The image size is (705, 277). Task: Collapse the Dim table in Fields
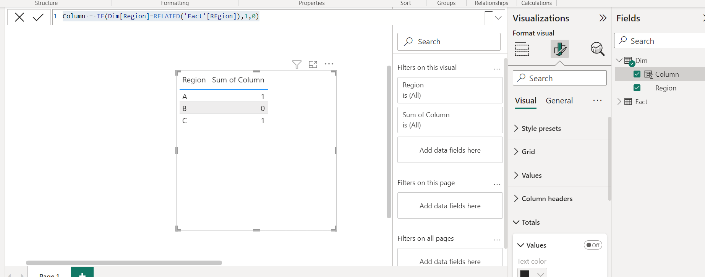point(619,60)
